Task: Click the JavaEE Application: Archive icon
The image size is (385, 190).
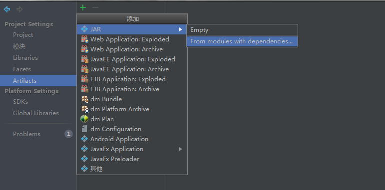Action: [84, 69]
